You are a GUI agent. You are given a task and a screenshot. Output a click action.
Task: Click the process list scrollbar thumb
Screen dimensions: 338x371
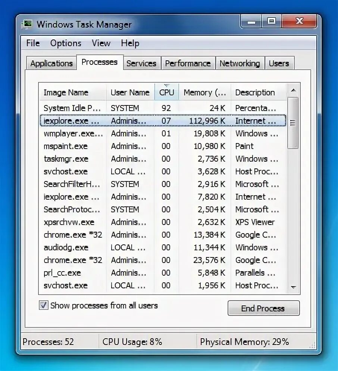[293, 123]
